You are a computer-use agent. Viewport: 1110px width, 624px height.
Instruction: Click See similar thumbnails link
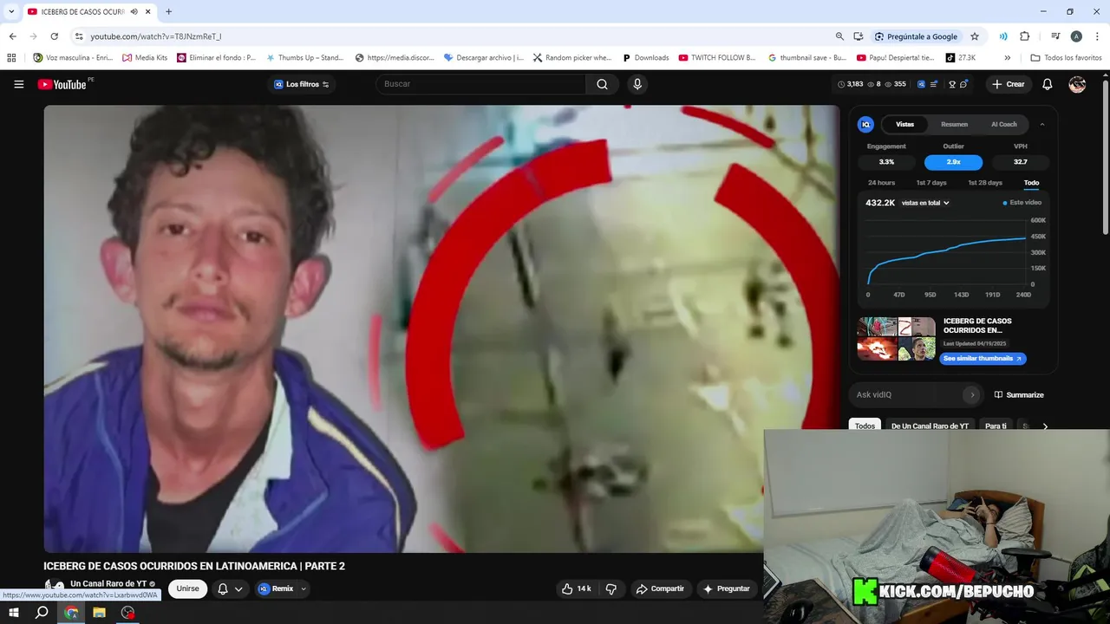pyautogui.click(x=983, y=358)
